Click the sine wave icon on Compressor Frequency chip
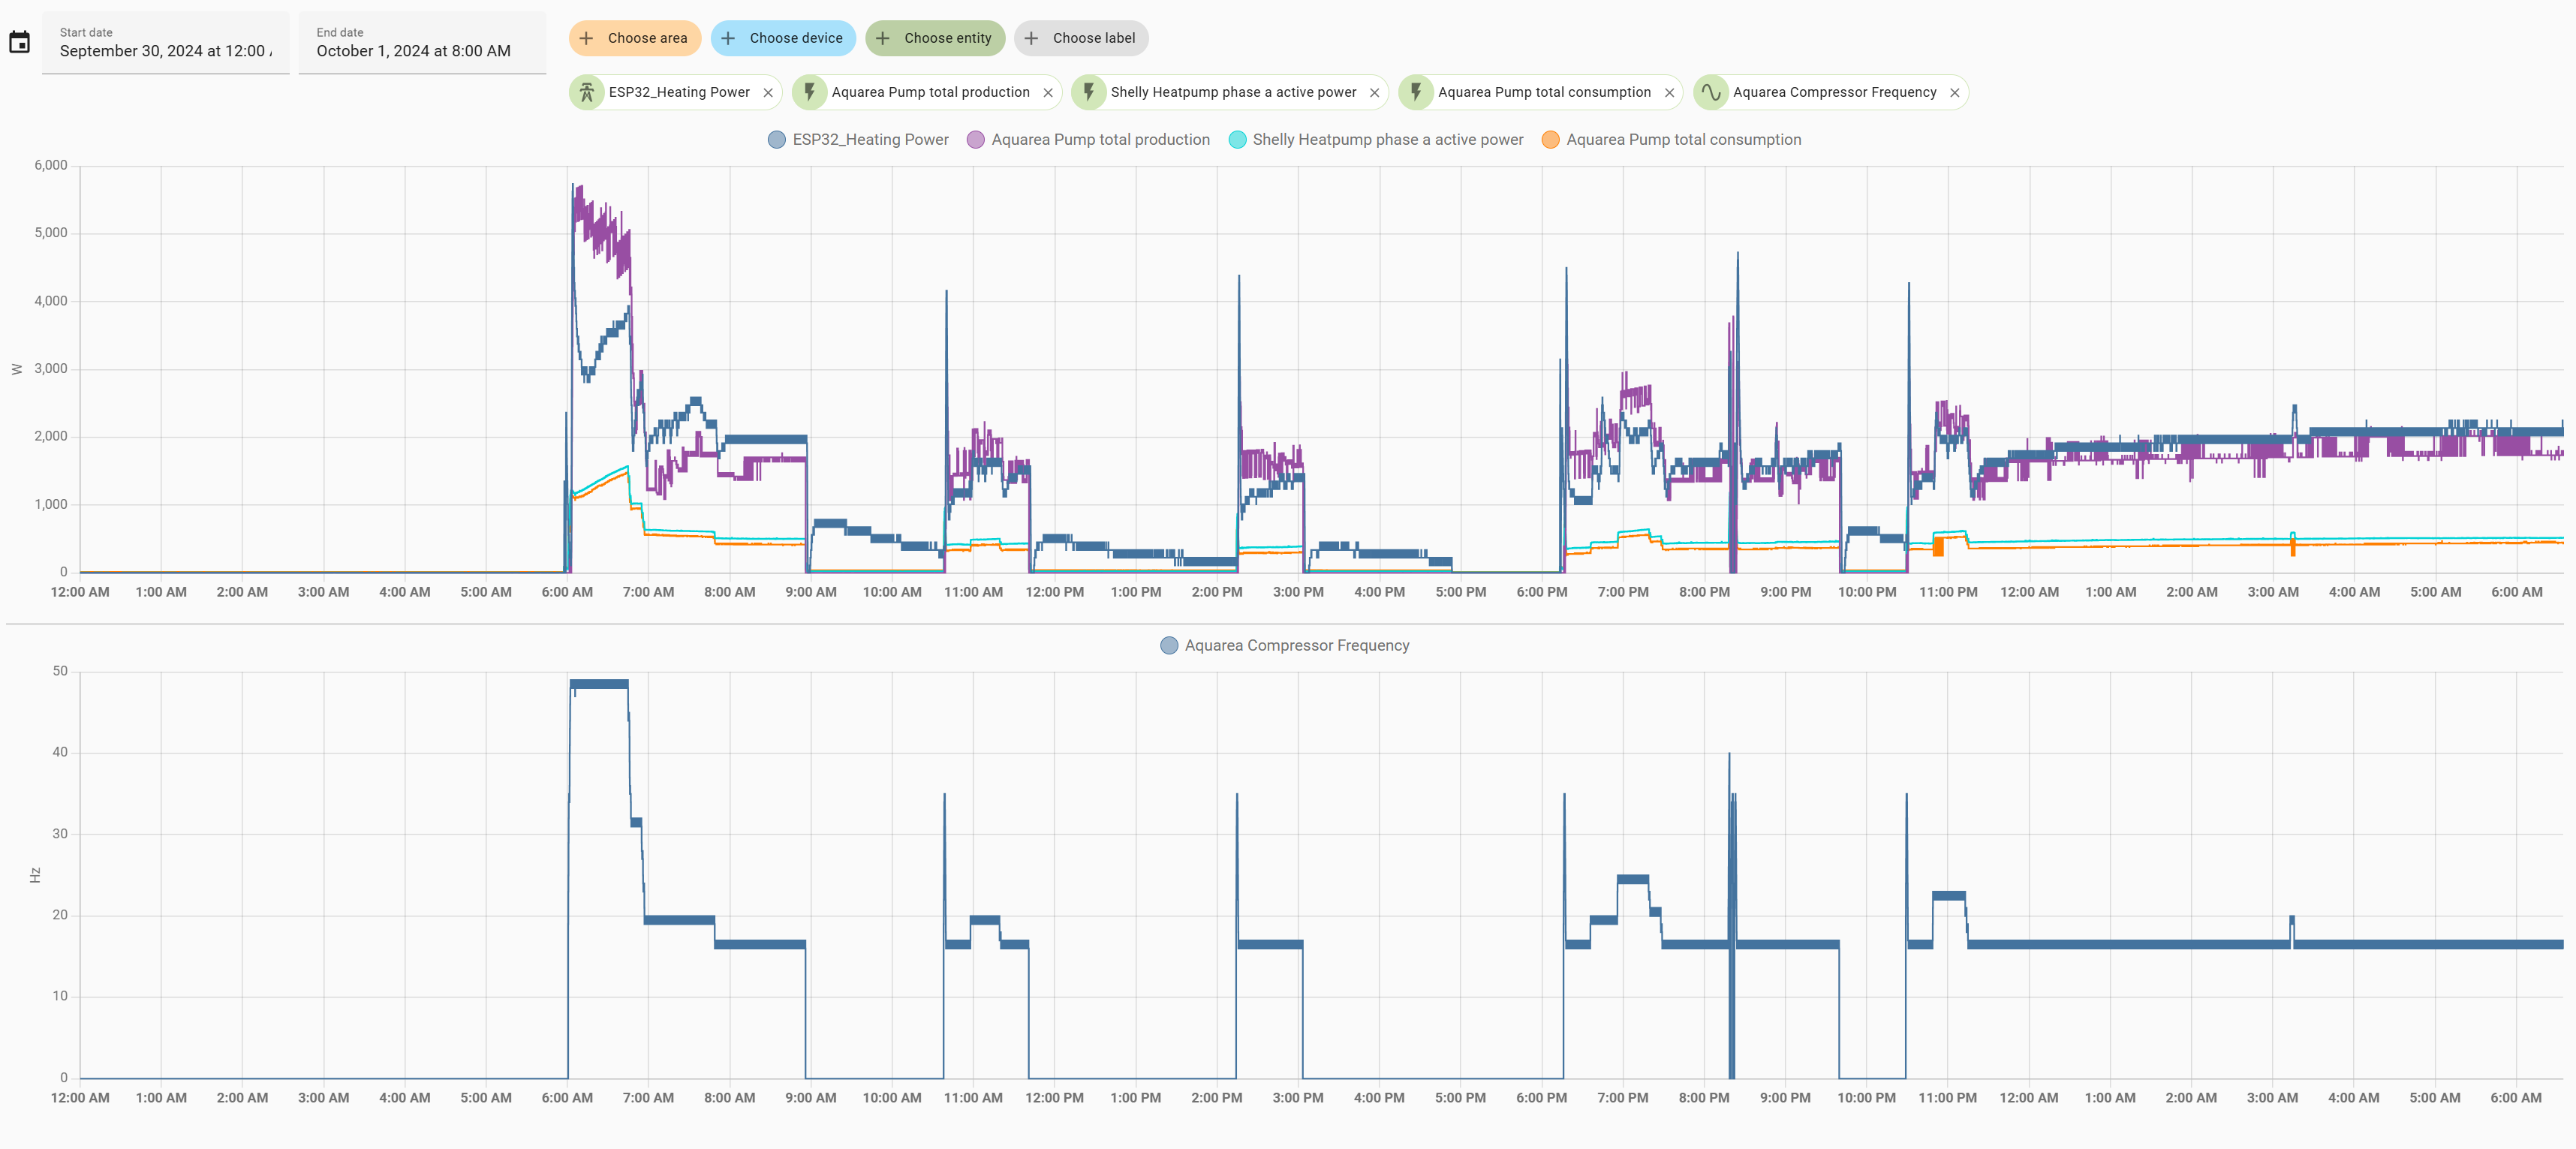Screen dimensions: 2576x1149 [1711, 92]
